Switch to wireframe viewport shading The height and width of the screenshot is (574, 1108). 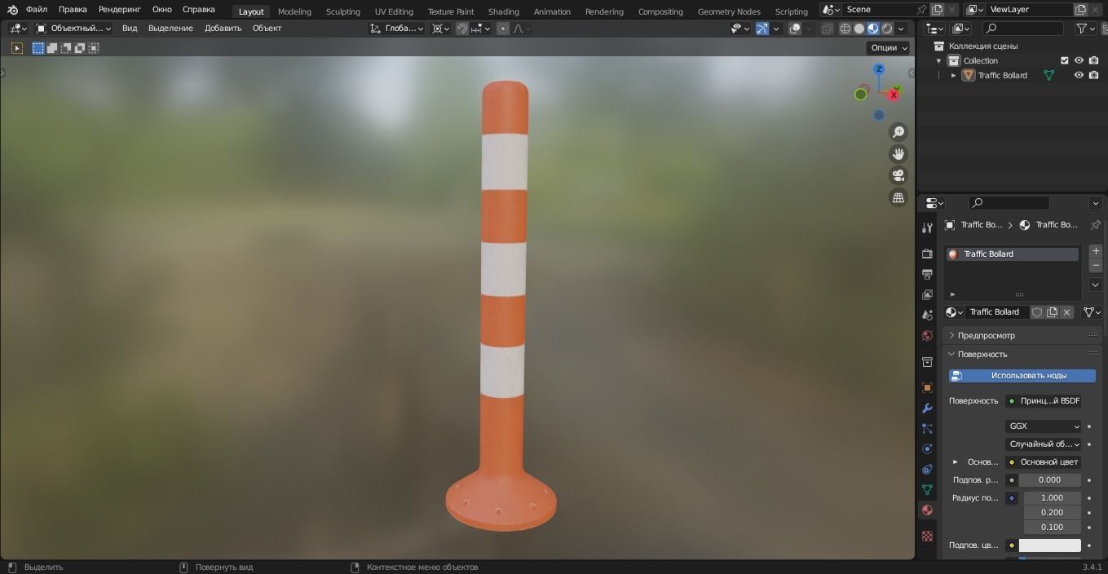click(x=845, y=29)
